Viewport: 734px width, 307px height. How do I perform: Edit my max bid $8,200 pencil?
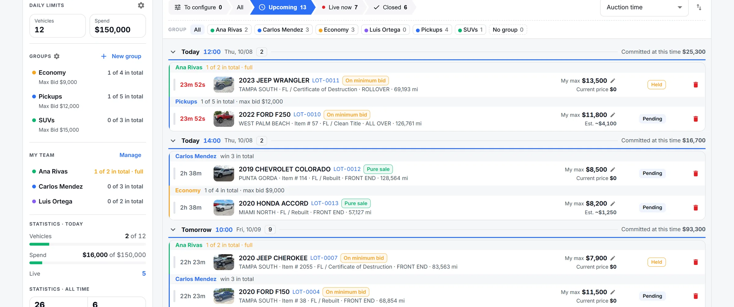(613, 204)
